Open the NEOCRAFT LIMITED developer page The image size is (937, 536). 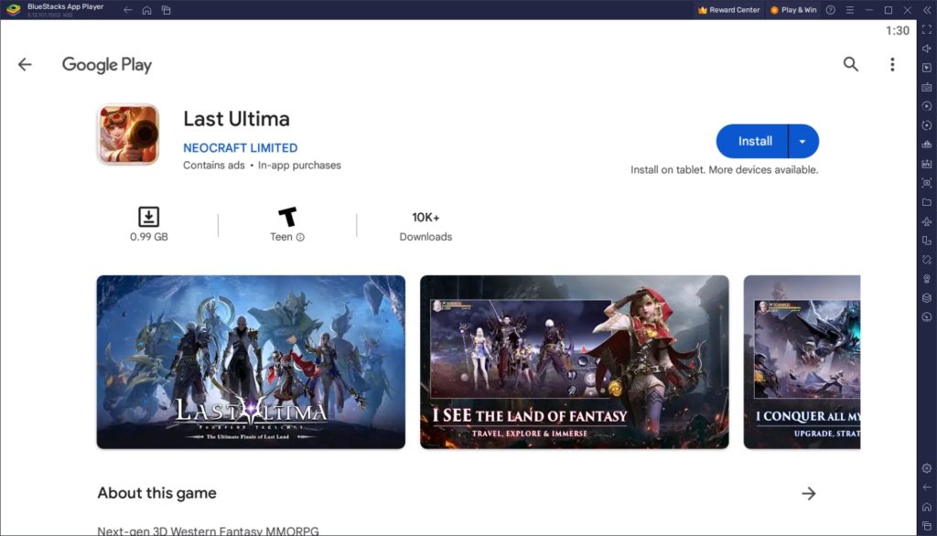coord(240,147)
